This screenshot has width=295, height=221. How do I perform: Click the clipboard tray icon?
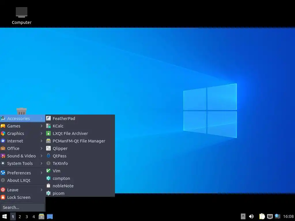pyautogui.click(x=262, y=216)
